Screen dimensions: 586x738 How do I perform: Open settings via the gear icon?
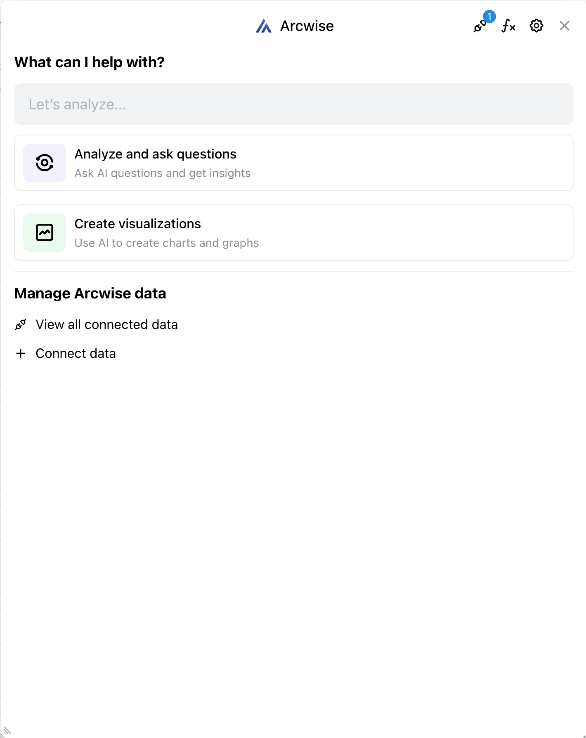point(536,26)
